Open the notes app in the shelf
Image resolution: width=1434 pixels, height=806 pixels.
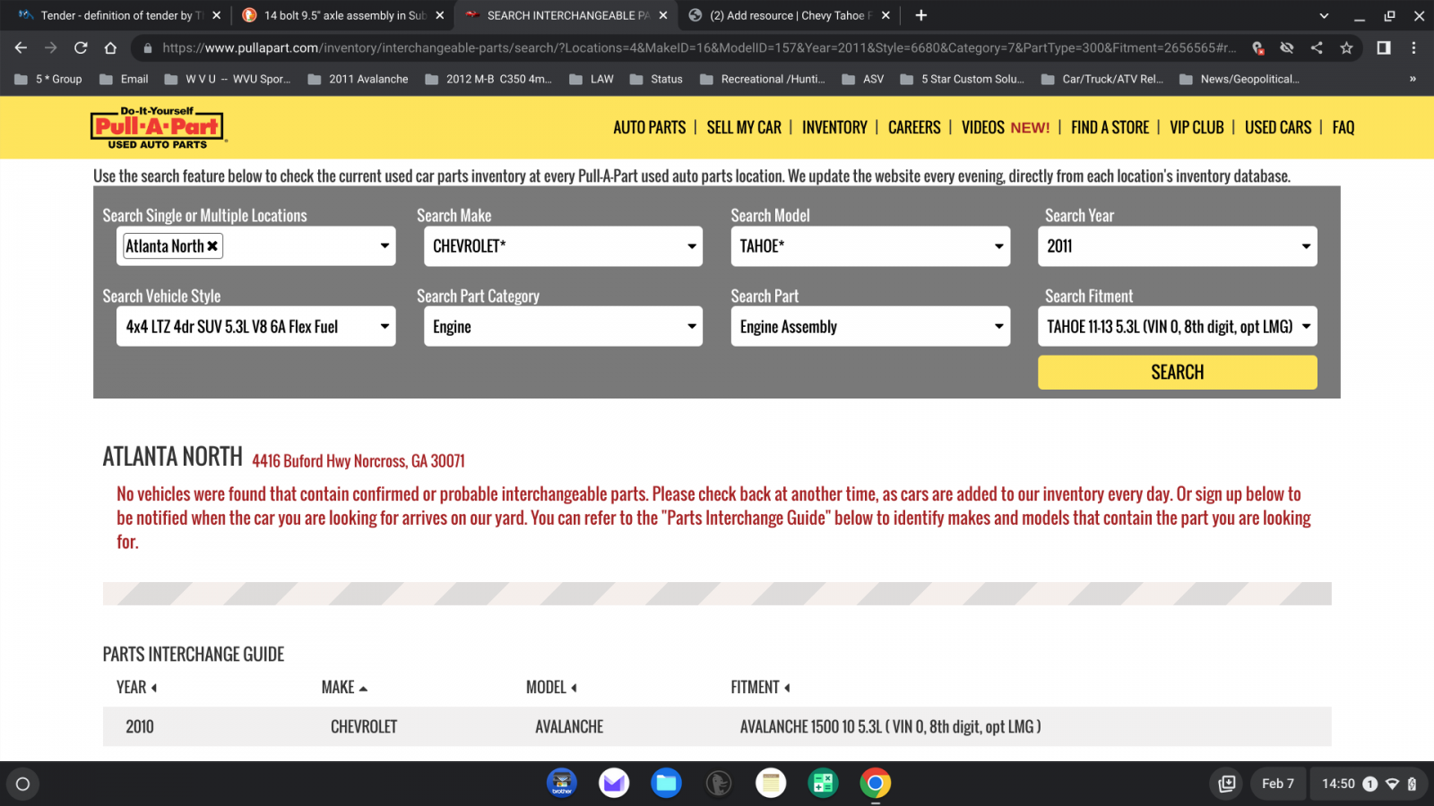(x=771, y=784)
